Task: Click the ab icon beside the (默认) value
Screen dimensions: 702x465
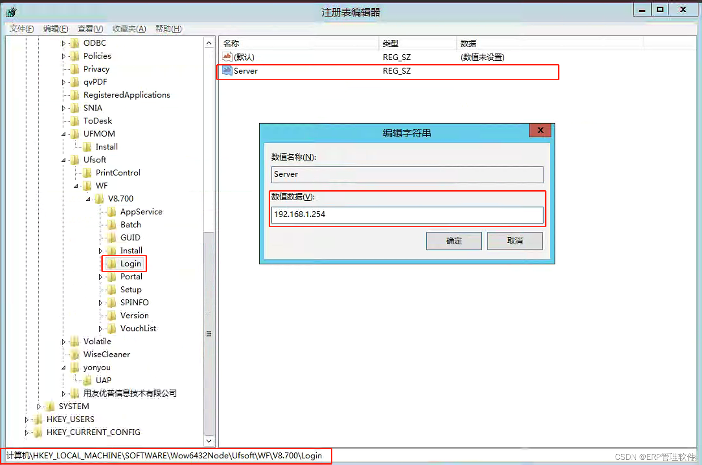Action: [227, 56]
